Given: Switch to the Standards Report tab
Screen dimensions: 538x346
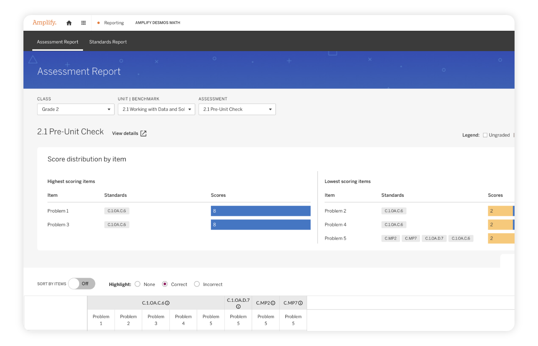Looking at the screenshot, I should pyautogui.click(x=108, y=42).
